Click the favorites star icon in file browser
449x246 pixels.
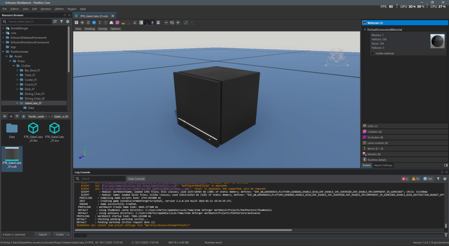pos(23,117)
